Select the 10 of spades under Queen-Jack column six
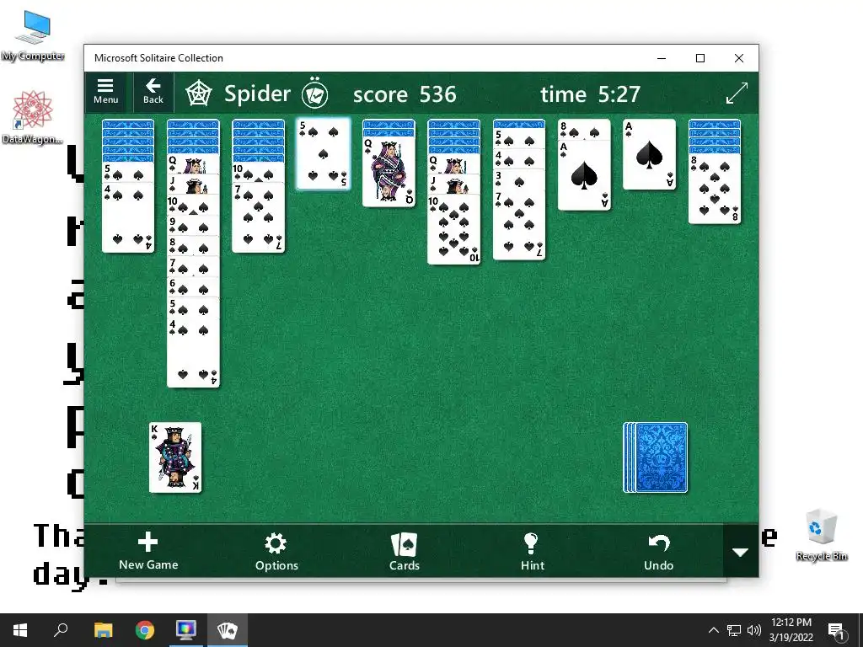This screenshot has height=647, width=863. [453, 229]
